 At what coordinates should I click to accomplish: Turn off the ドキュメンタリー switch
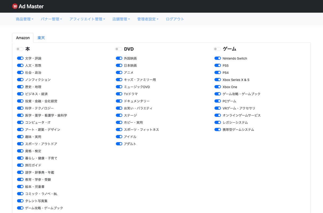(x=119, y=101)
